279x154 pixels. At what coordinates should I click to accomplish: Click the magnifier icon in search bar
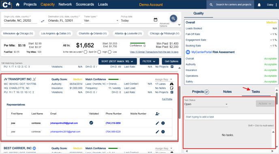pos(211,4)
